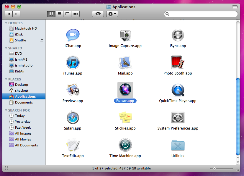Select the Stickies.app icon

point(125,117)
